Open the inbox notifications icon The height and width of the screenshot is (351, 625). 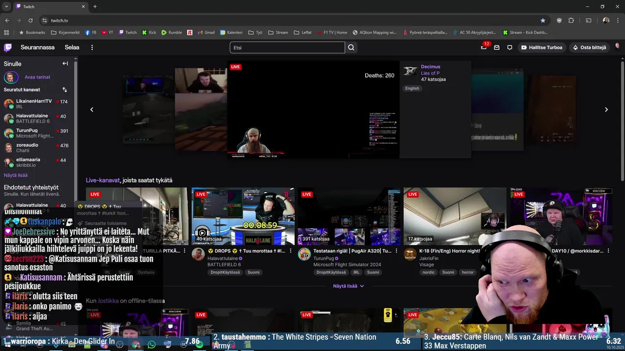point(497,47)
